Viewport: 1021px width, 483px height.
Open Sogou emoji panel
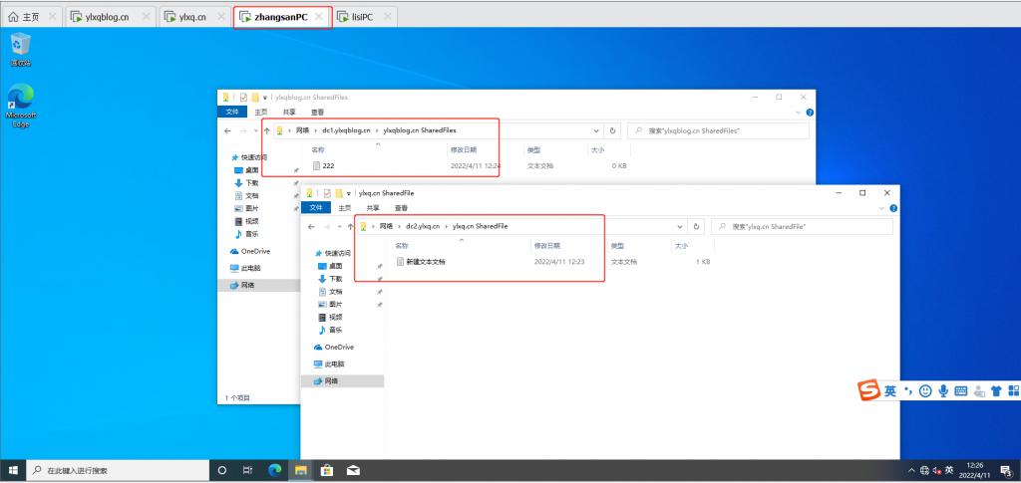coord(924,390)
